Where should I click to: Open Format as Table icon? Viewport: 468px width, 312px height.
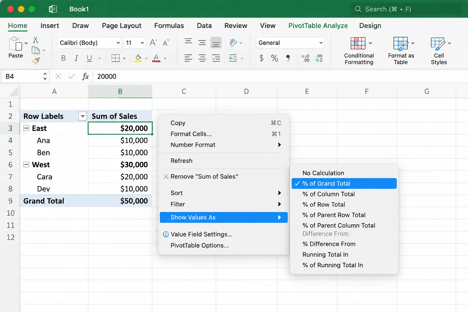click(401, 43)
